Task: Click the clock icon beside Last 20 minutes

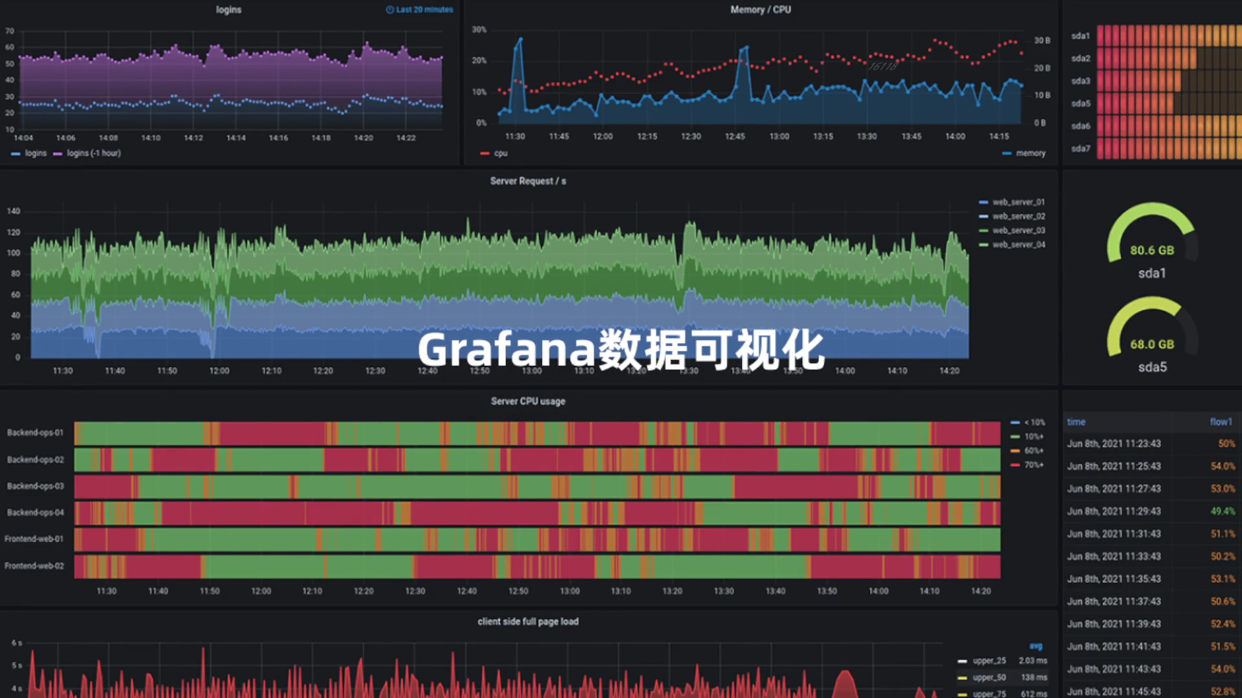Action: click(x=389, y=10)
